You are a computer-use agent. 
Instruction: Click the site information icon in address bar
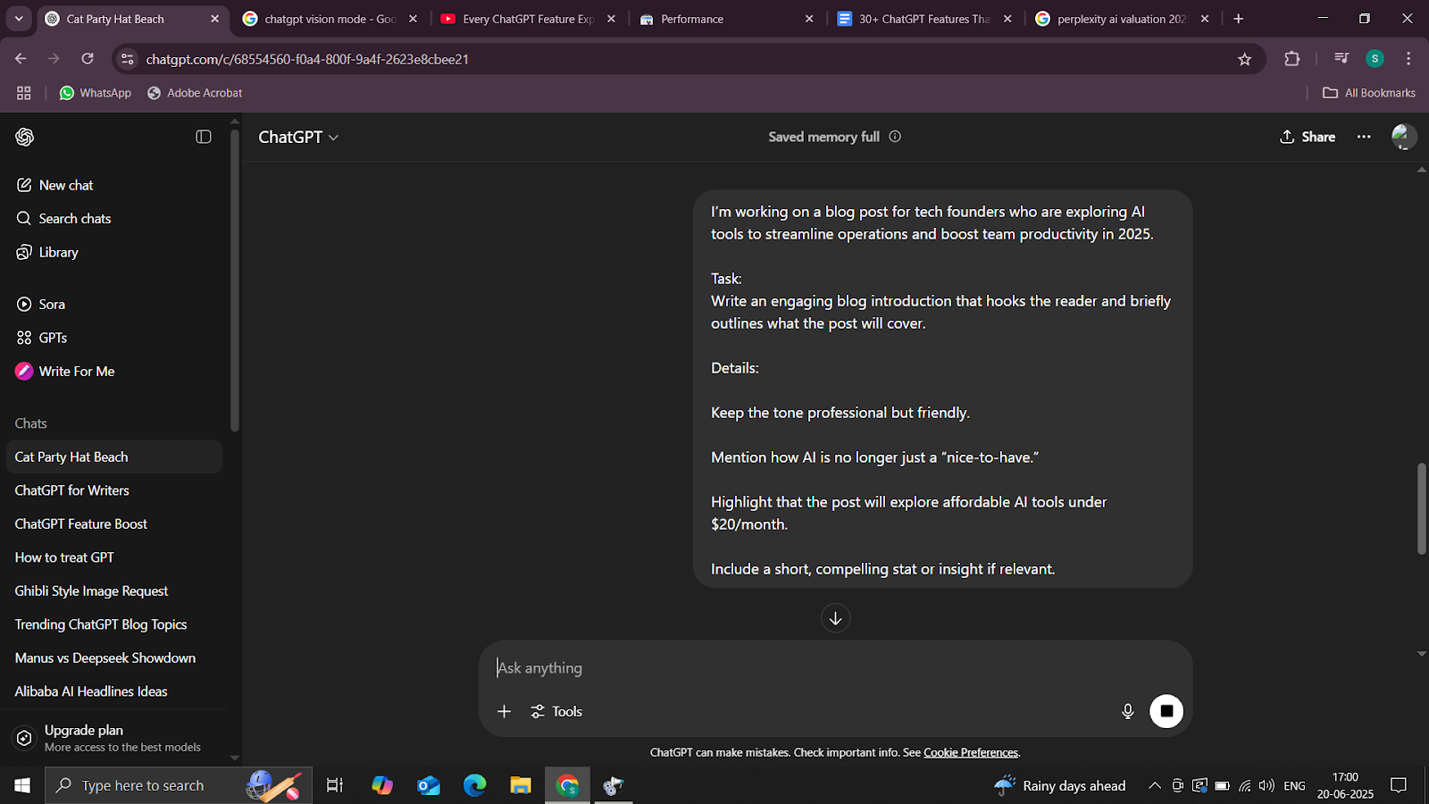point(128,59)
